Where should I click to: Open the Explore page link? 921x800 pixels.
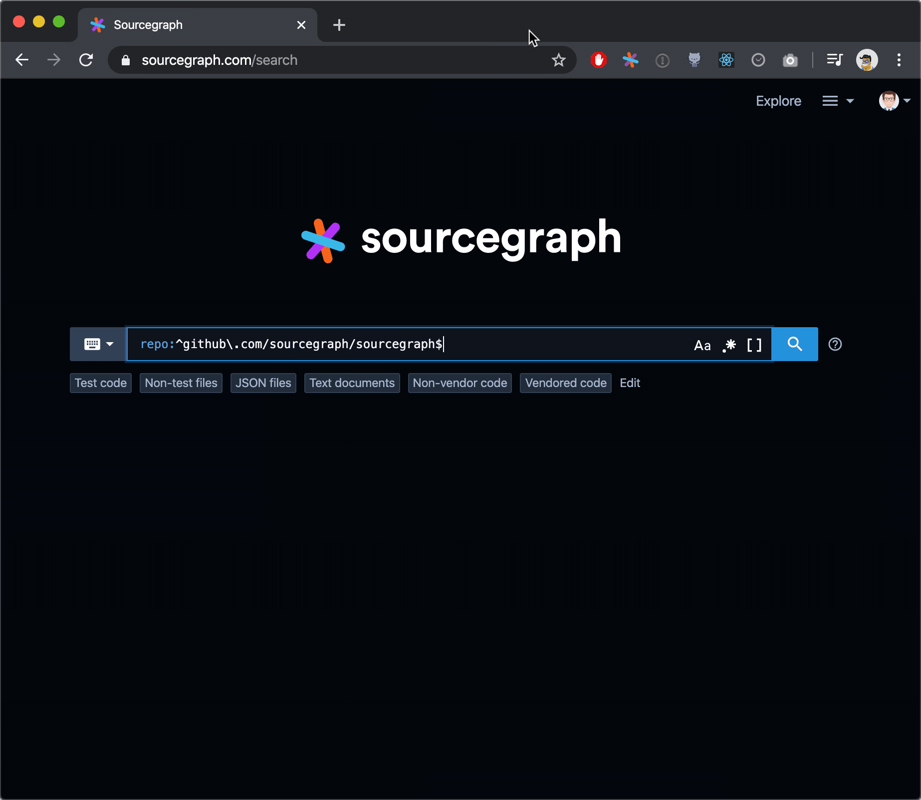click(x=778, y=101)
